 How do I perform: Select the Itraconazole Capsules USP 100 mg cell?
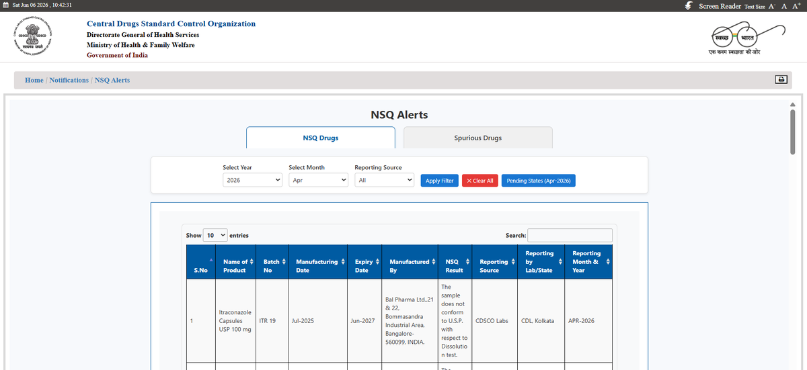coord(235,321)
